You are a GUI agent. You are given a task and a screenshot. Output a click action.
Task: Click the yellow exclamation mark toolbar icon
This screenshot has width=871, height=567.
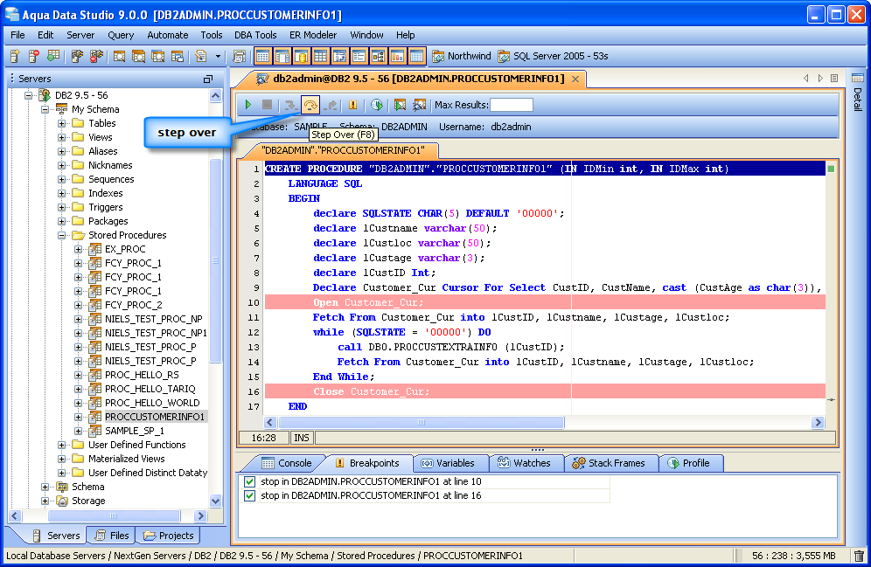353,105
